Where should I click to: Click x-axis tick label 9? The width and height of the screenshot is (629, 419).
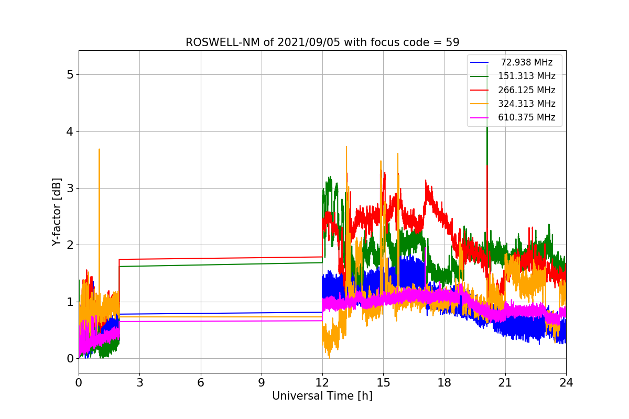(x=262, y=383)
